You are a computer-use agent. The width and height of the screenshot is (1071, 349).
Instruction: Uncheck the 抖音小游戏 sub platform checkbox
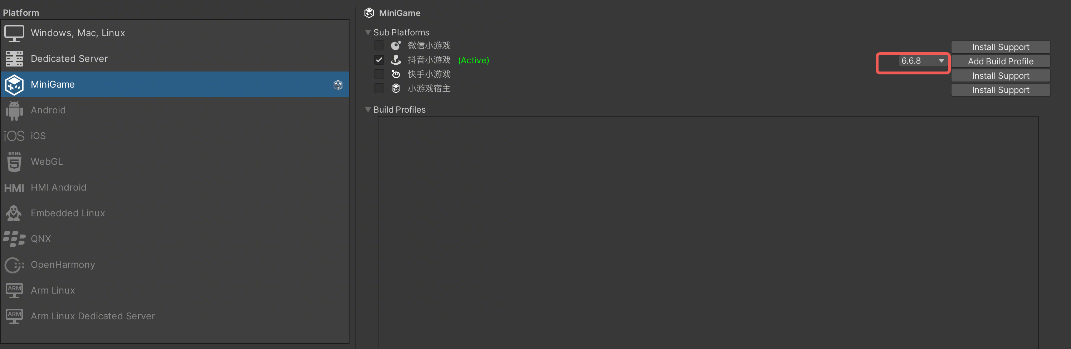coord(379,60)
